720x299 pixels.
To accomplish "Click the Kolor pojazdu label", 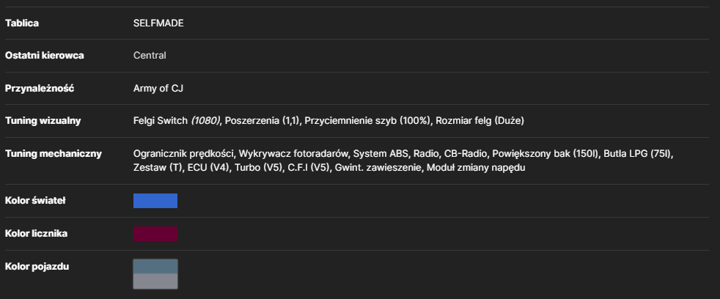I will [x=37, y=267].
